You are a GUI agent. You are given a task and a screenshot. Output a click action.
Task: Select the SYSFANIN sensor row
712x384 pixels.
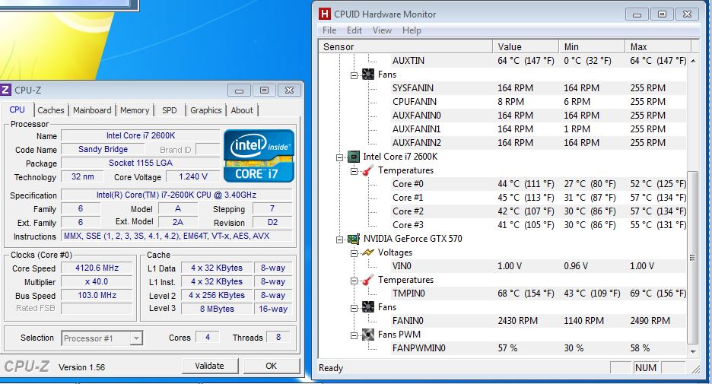(x=538, y=88)
